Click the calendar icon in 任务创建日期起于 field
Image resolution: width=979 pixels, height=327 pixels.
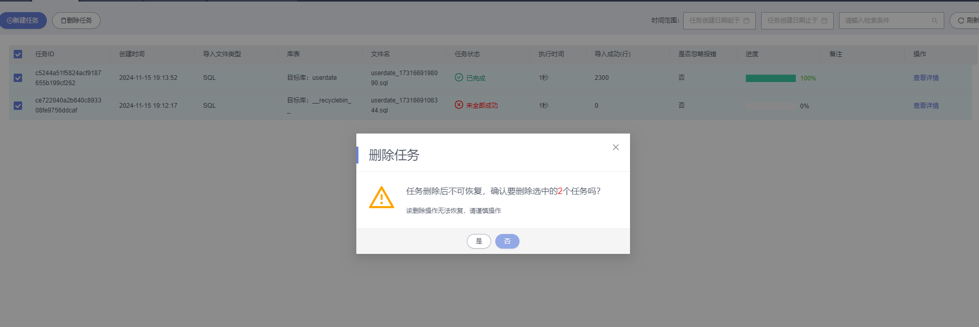click(x=746, y=21)
